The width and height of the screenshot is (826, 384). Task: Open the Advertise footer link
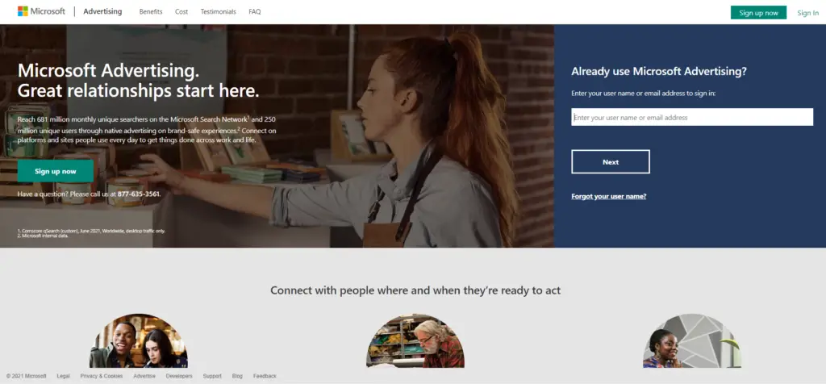coord(144,376)
